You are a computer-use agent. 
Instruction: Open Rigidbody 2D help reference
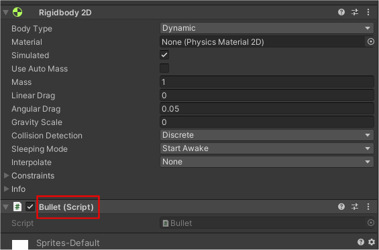(341, 12)
